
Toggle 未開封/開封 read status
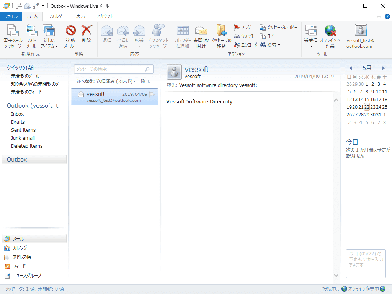coord(201,36)
